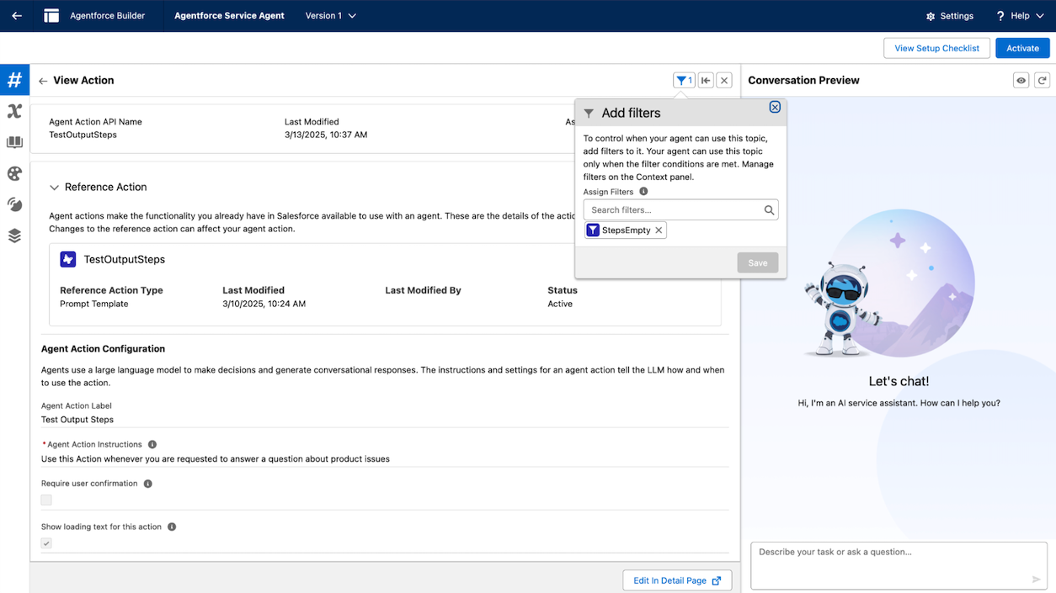Click the filter icon showing count 1
Screen dimensions: 1056x593
pyautogui.click(x=684, y=79)
